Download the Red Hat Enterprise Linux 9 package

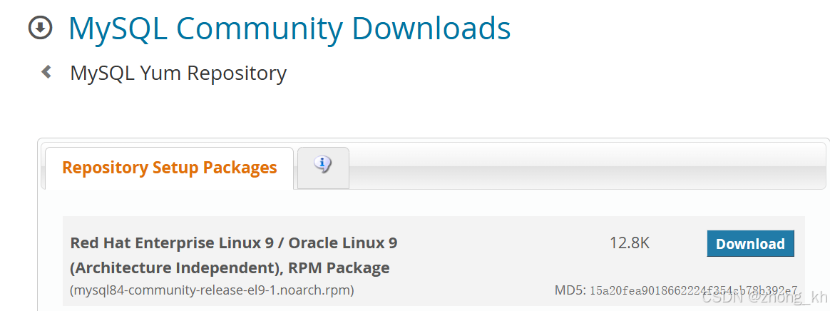(x=750, y=244)
